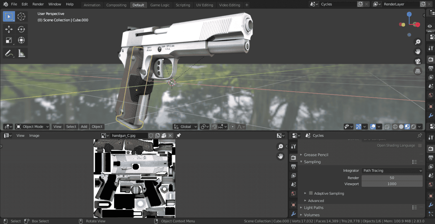Open the Integrator dropdown showing Path Tracing

coord(391,170)
